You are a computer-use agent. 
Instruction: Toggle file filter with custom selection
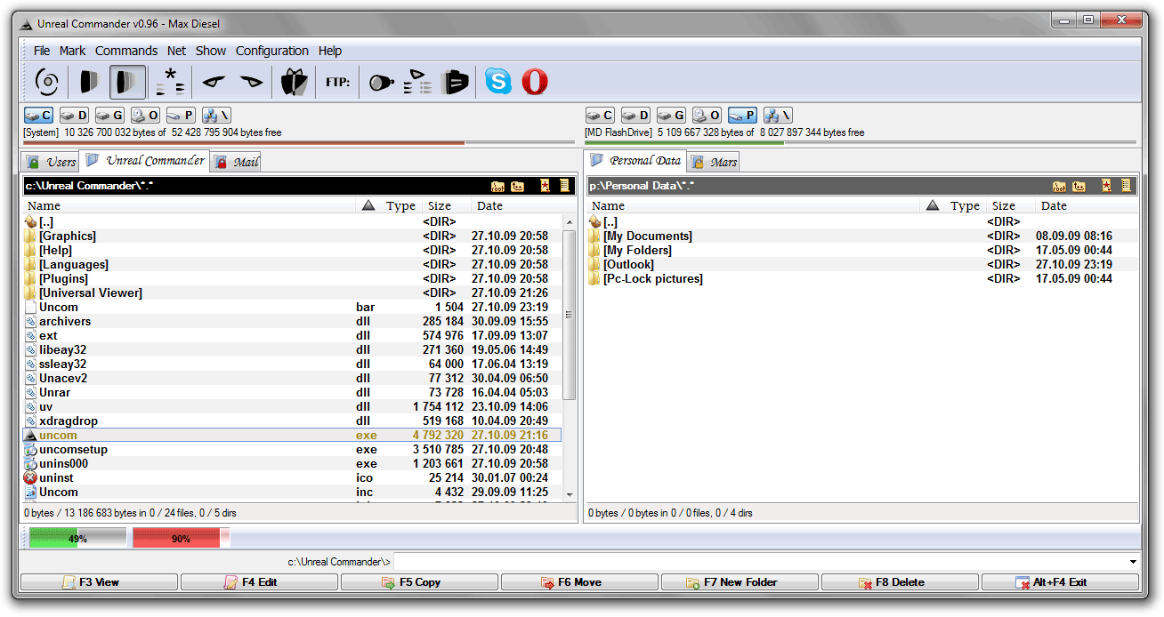167,82
